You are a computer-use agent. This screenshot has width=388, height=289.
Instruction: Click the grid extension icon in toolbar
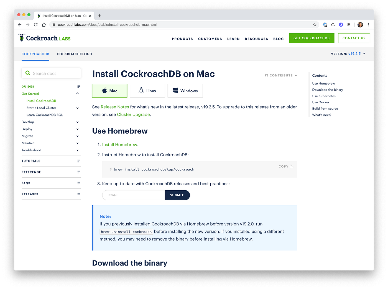[349, 25]
